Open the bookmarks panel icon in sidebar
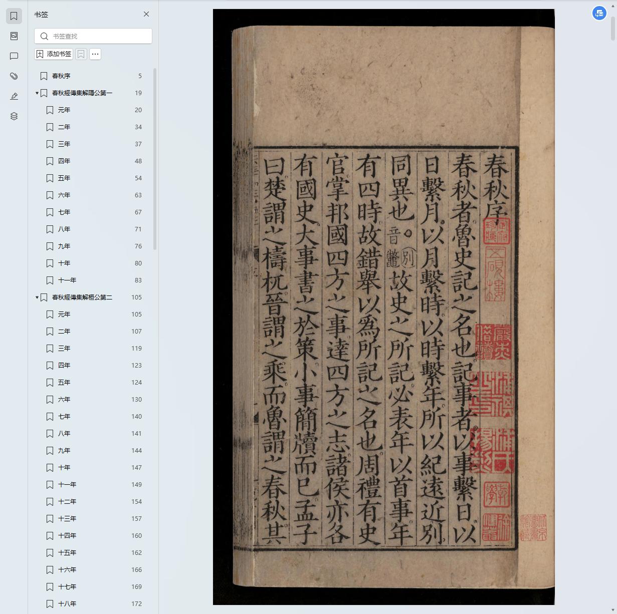This screenshot has height=614, width=617. (x=14, y=16)
